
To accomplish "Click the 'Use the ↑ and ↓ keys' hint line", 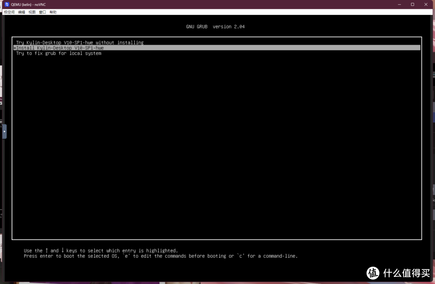I will 101,251.
